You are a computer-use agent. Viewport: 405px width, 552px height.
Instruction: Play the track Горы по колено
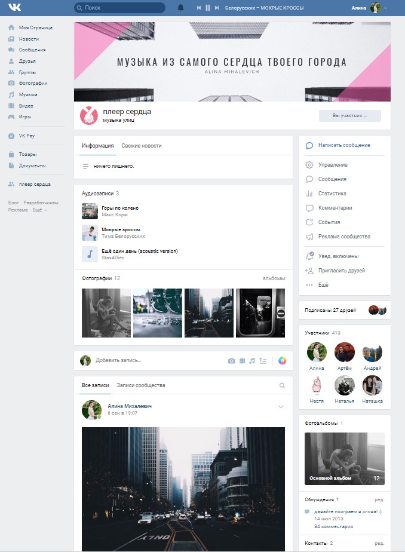click(x=90, y=211)
